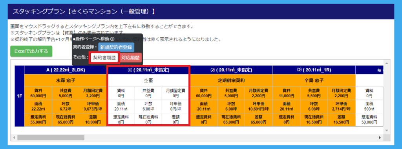
Task: Select tenant 水森 窓子 cell
Action: pyautogui.click(x=65, y=80)
